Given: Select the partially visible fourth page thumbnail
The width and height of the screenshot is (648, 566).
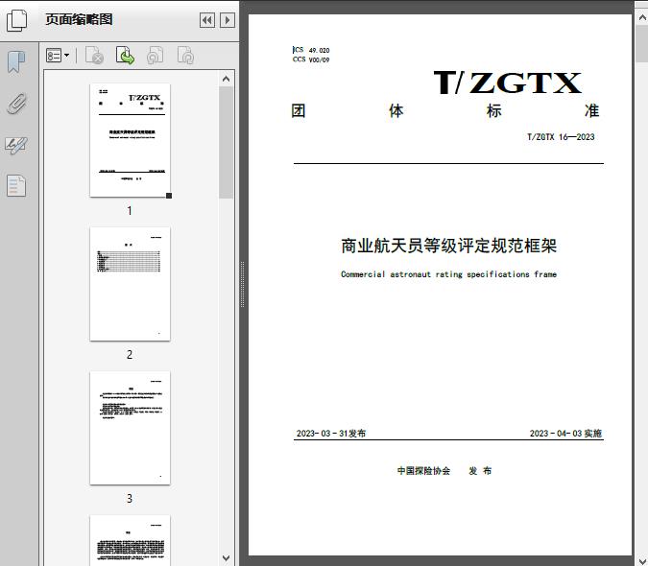Looking at the screenshot, I should 130,540.
